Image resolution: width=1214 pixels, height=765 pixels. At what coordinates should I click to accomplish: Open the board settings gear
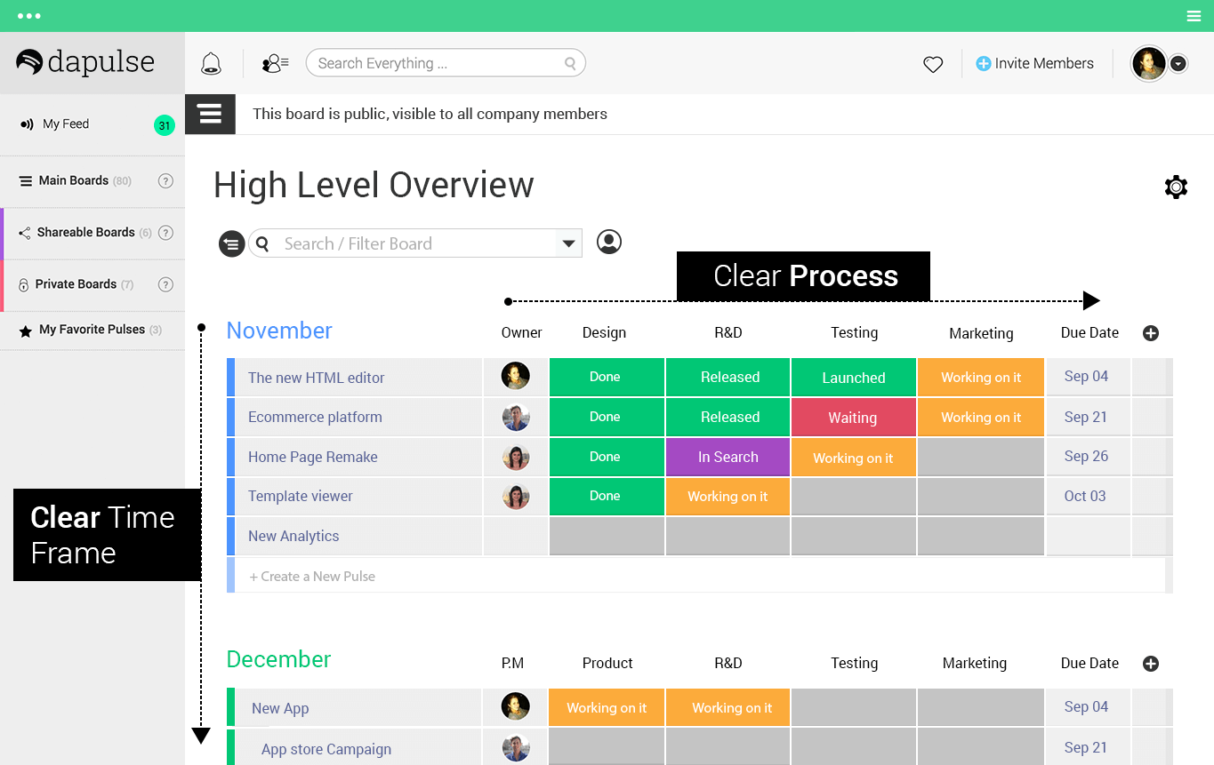pyautogui.click(x=1176, y=187)
